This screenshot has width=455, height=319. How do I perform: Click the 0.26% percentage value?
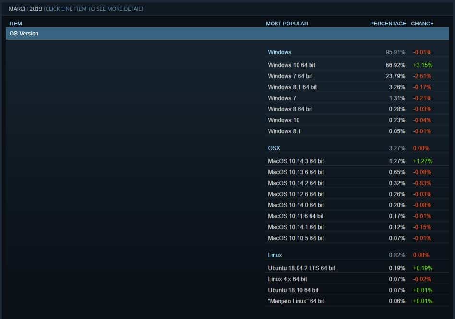(397, 194)
